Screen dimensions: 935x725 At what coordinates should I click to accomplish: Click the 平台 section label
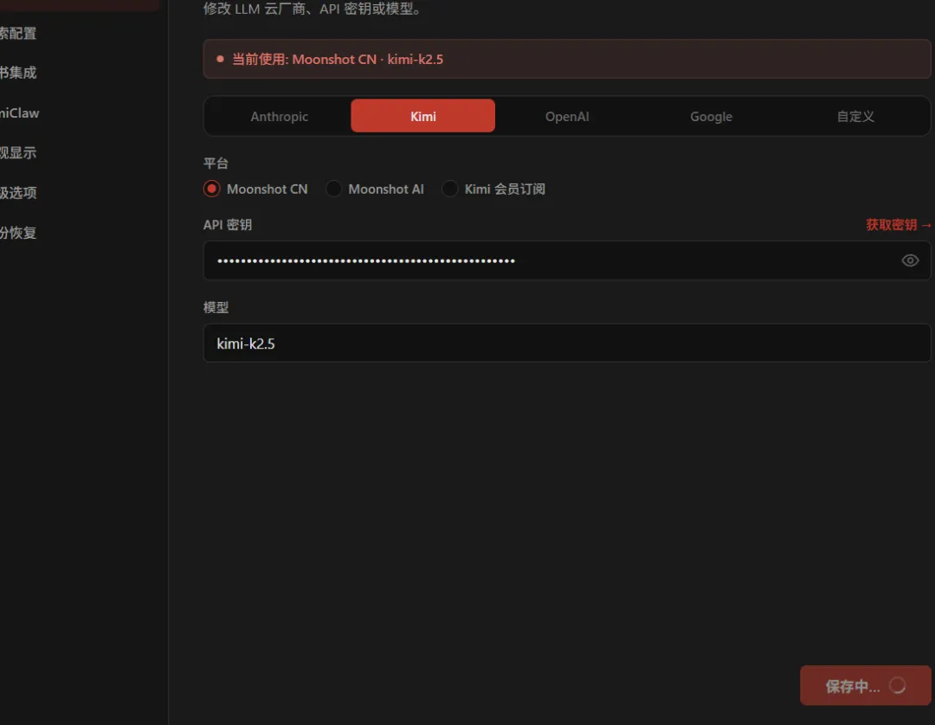(x=216, y=164)
